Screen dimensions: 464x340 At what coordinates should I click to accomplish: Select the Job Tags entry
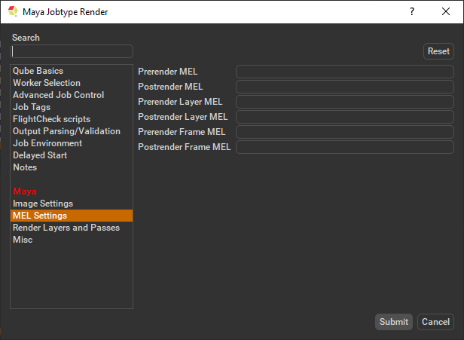(32, 107)
